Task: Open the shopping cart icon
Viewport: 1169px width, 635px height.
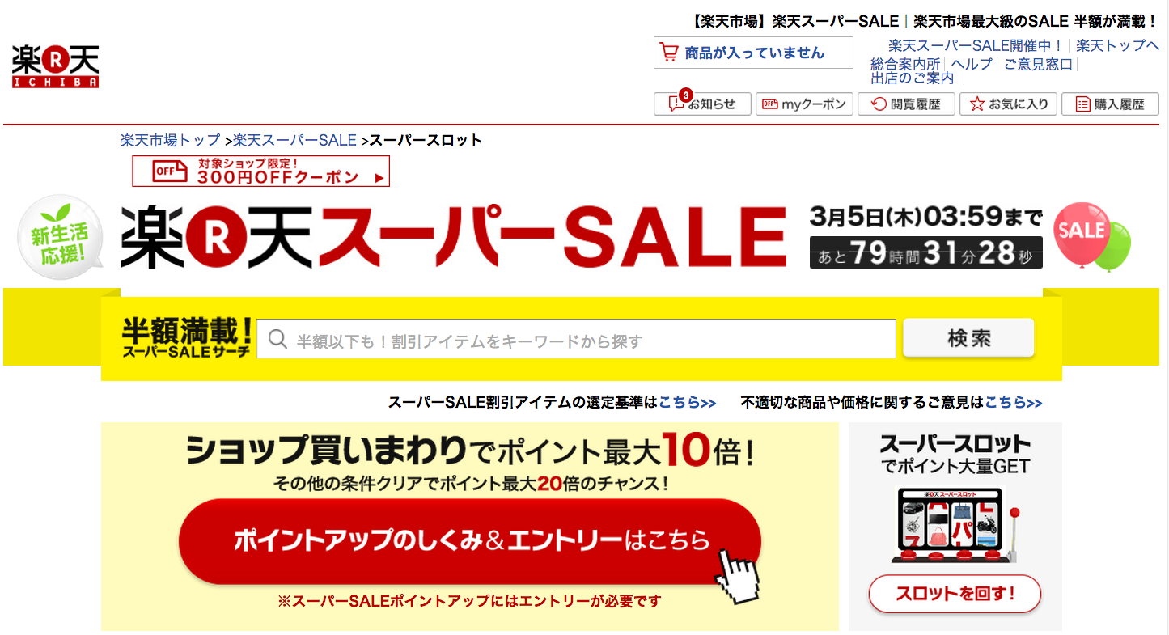Action: pos(669,53)
